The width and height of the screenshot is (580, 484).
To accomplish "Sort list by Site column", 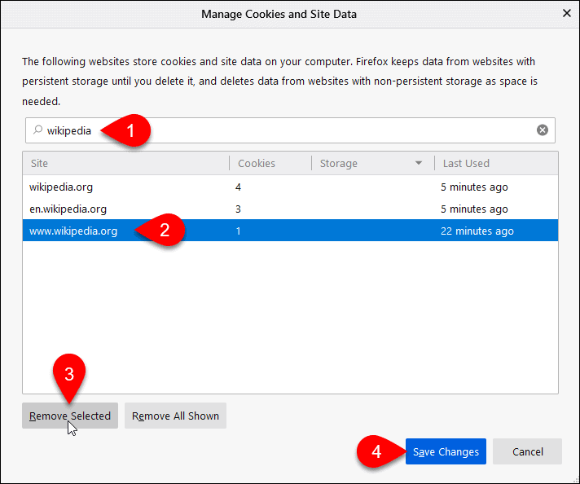I will [x=125, y=163].
